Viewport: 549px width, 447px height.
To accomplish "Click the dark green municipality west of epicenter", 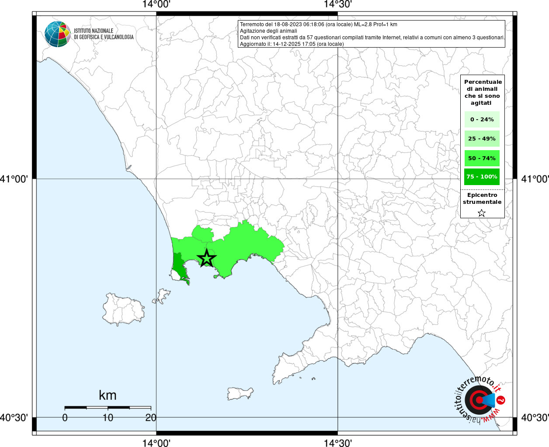I will coord(179,265).
